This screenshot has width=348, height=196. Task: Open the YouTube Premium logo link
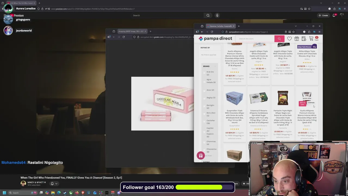pyautogui.click(x=17, y=16)
